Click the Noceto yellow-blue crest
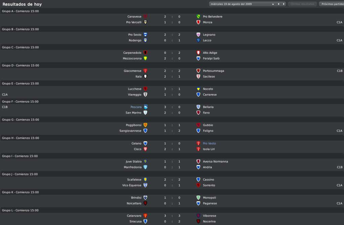The image size is (344, 225). pyautogui.click(x=198, y=89)
